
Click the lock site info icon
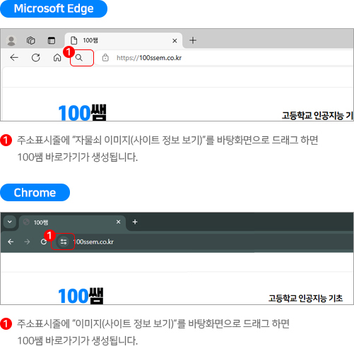pos(105,57)
